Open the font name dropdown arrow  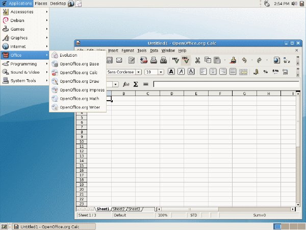(x=138, y=72)
